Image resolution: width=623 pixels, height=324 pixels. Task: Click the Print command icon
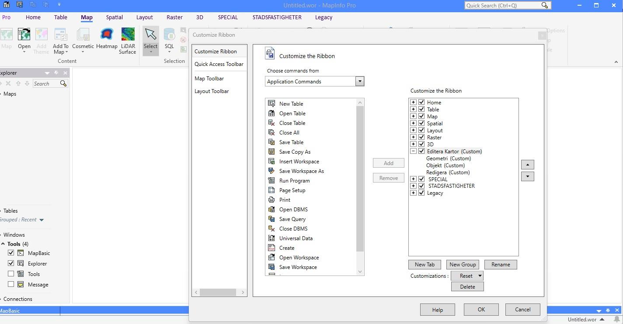pyautogui.click(x=271, y=200)
